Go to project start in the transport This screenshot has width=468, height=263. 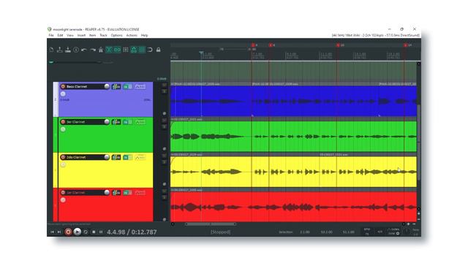click(52, 232)
